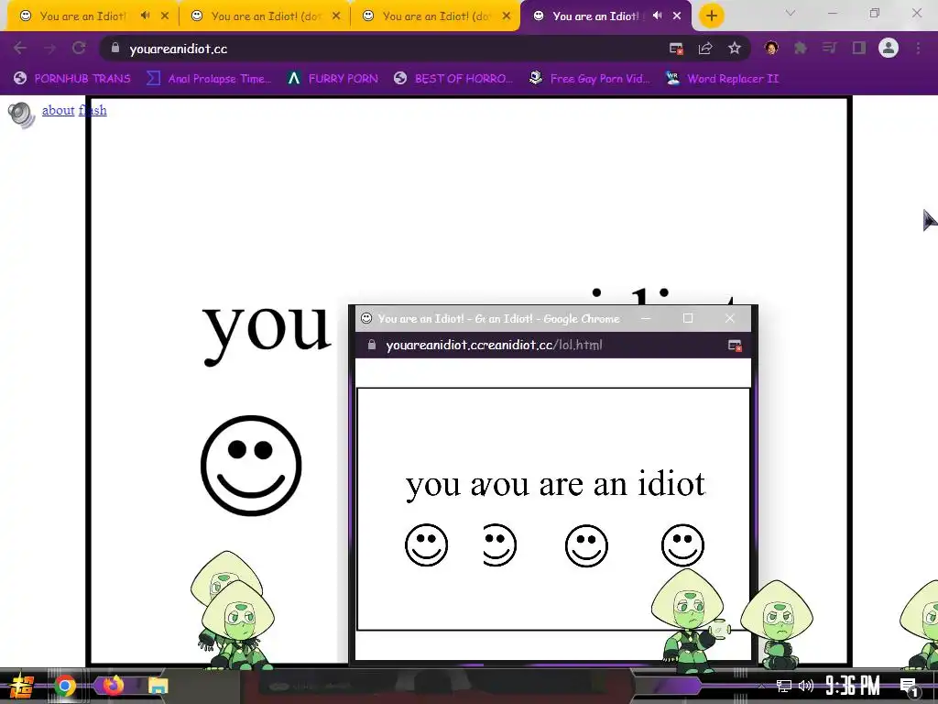This screenshot has height=704, width=938.
Task: Open the media controls toolbar icon
Action: pyautogui.click(x=829, y=48)
